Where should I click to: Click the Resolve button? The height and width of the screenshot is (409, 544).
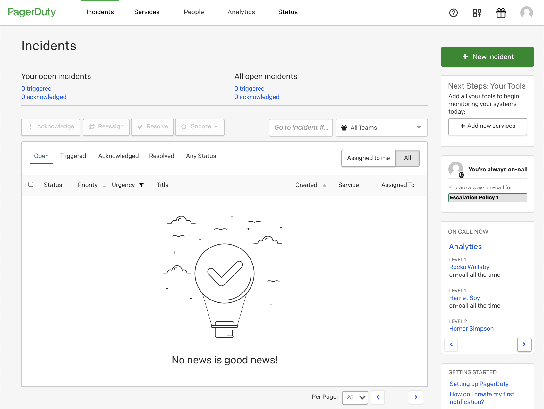(152, 127)
